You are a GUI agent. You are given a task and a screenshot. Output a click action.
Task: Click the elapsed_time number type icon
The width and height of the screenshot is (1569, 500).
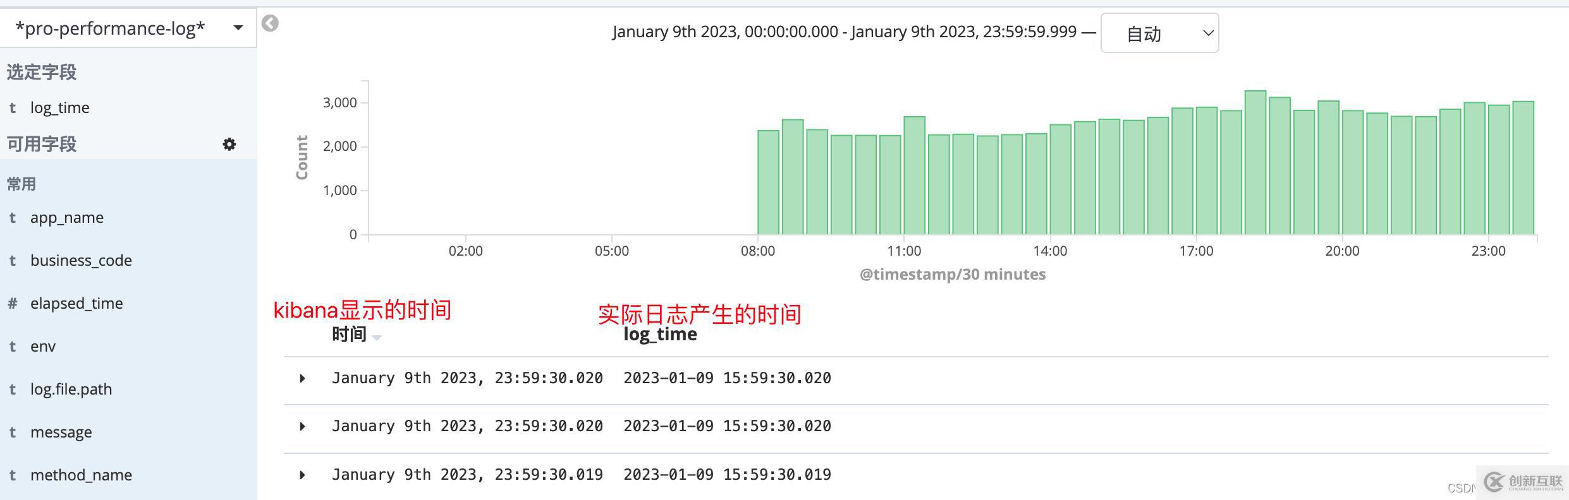12,303
